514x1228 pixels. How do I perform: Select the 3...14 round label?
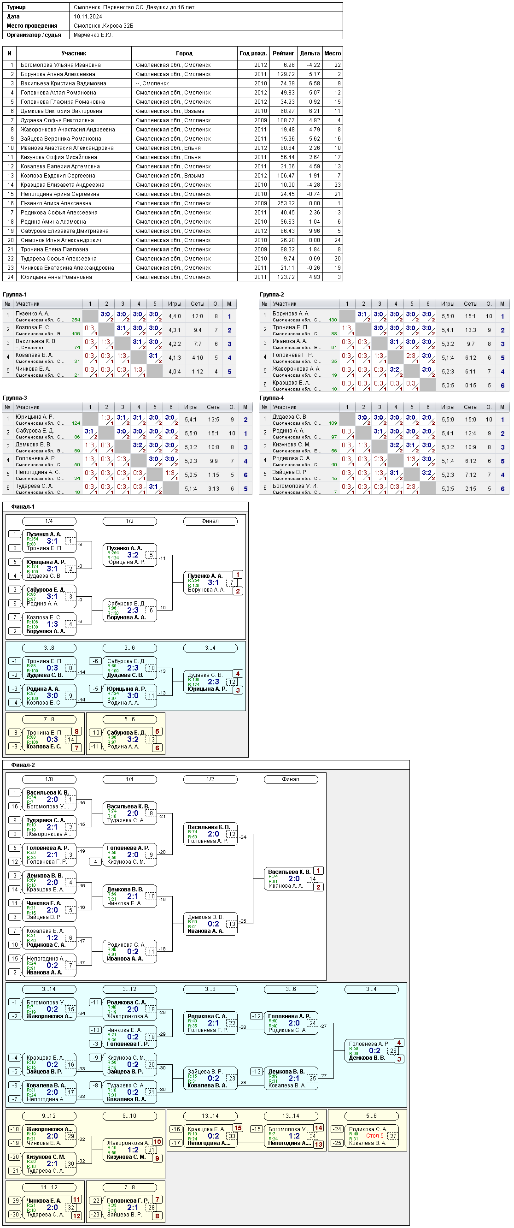(x=49, y=989)
